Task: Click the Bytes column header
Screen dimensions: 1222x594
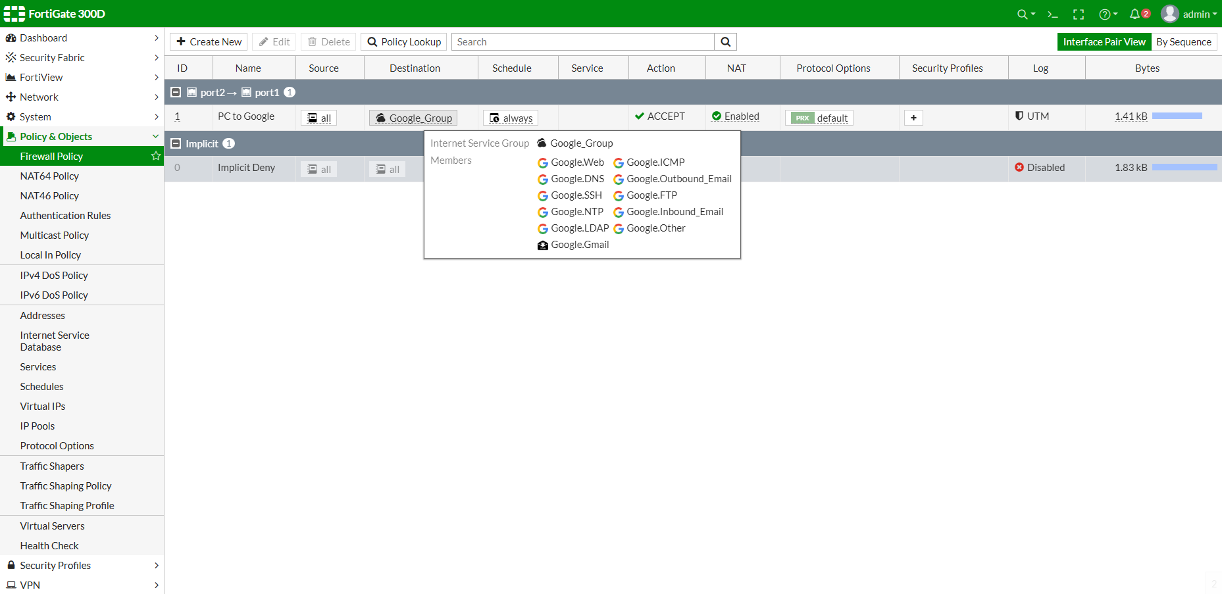Action: tap(1147, 68)
